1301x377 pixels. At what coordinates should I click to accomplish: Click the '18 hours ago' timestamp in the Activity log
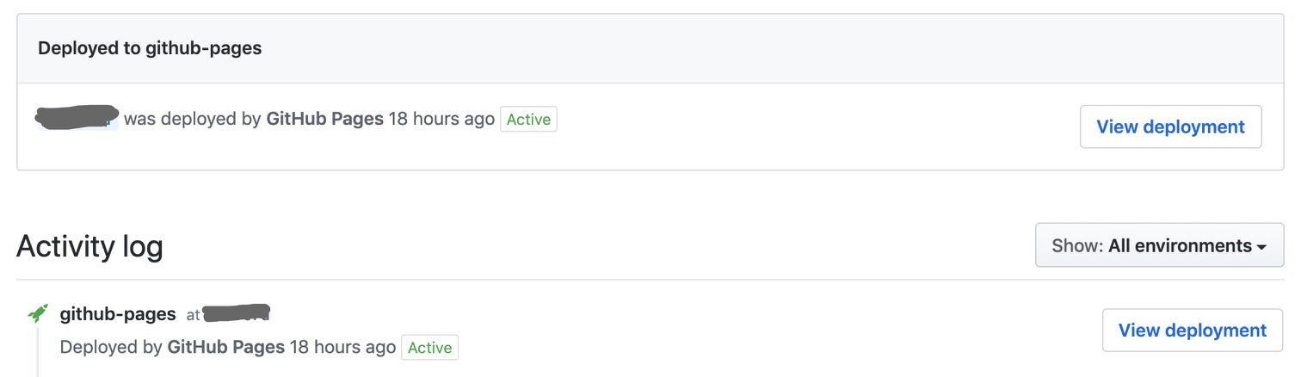[342, 347]
